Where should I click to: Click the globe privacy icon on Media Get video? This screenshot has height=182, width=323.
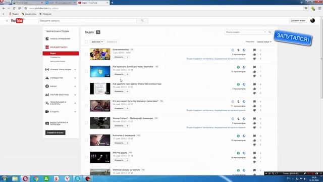point(244,84)
